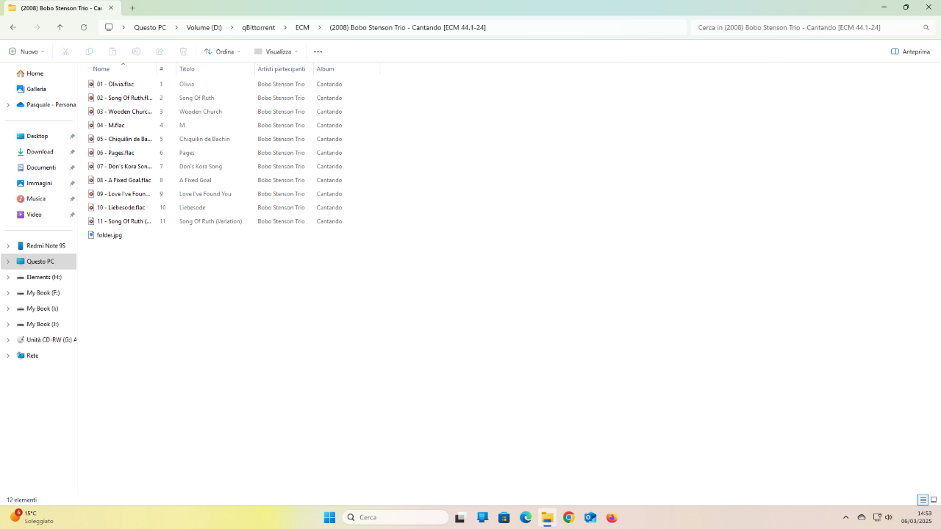Viewport: 941px width, 529px height.
Task: Open Google Chrome from taskbar
Action: 568,517
